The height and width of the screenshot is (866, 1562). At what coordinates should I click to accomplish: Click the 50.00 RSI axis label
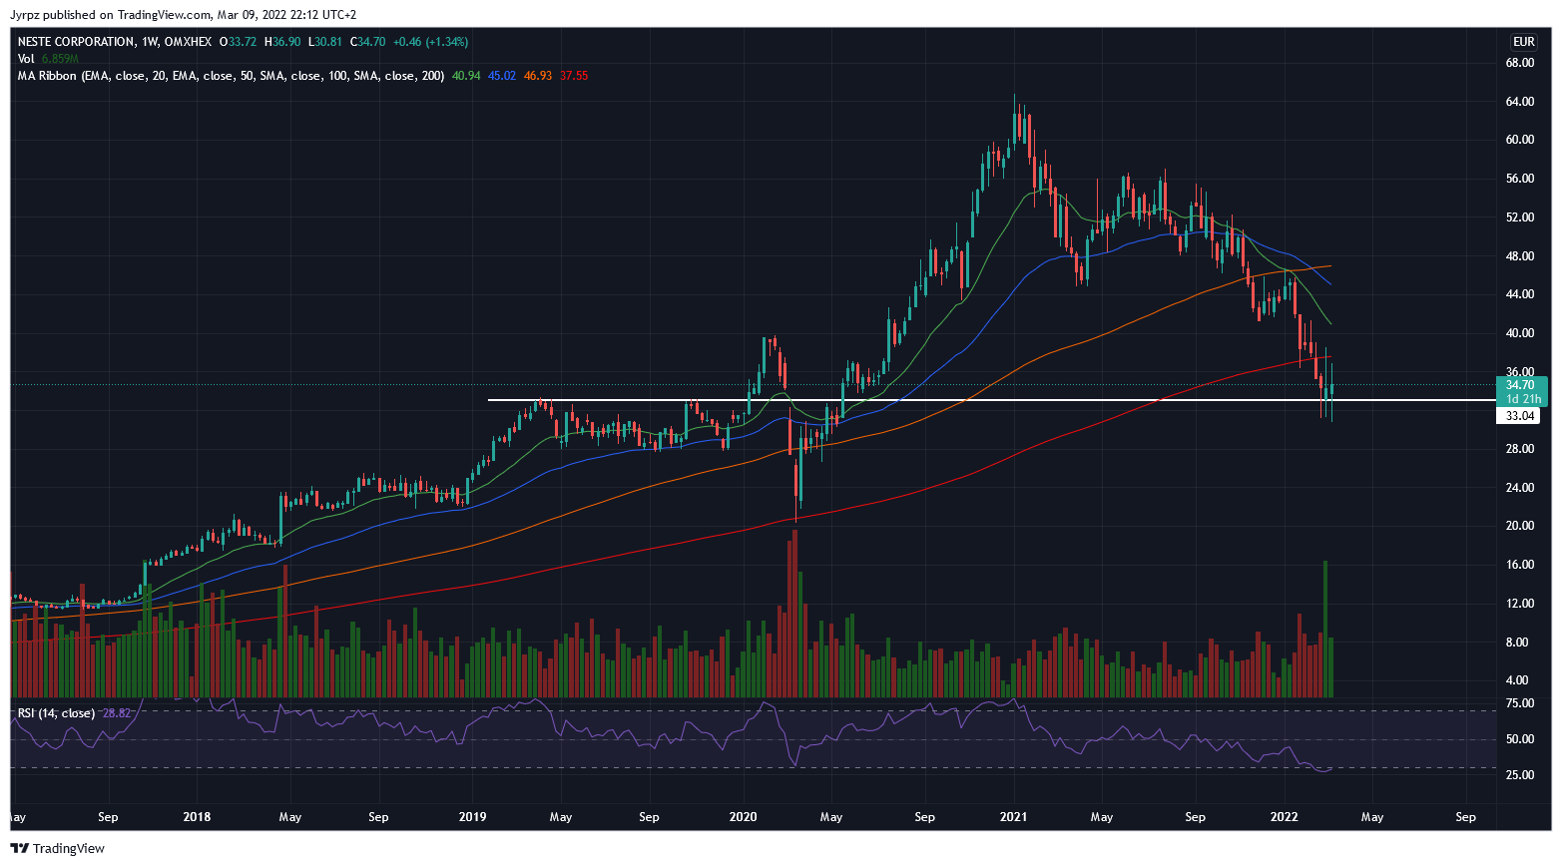point(1520,739)
